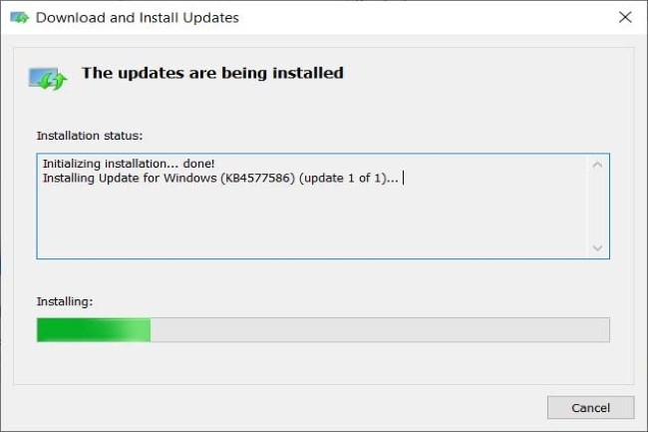Click the small update icon in title bar

point(19,18)
